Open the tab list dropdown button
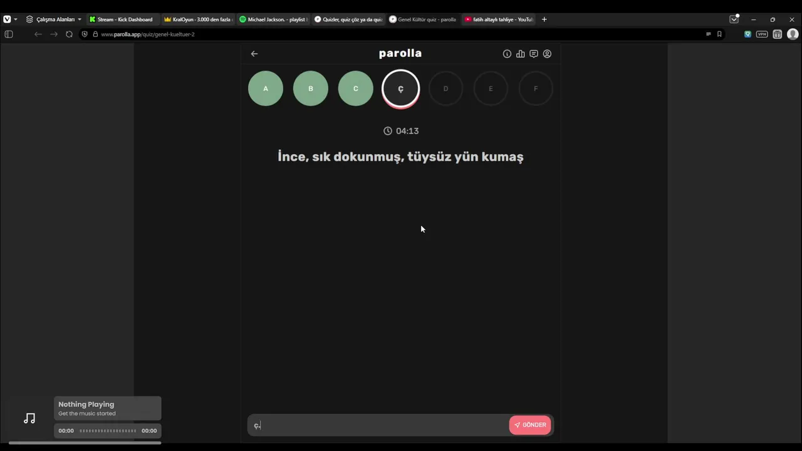 click(734, 19)
